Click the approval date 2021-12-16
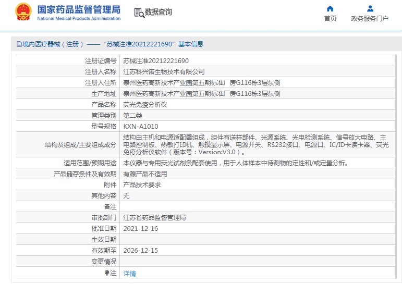This screenshot has height=284, width=402. [x=140, y=229]
